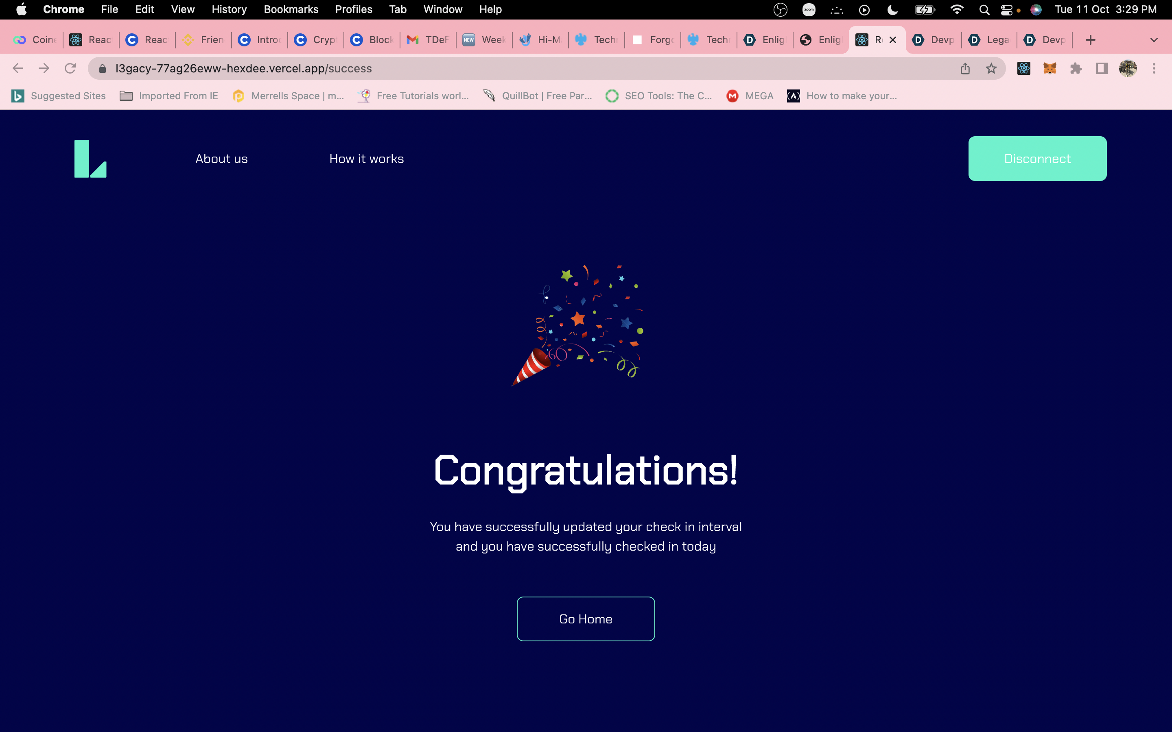This screenshot has width=1172, height=732.
Task: Bookmark this page with star icon
Action: (x=991, y=68)
